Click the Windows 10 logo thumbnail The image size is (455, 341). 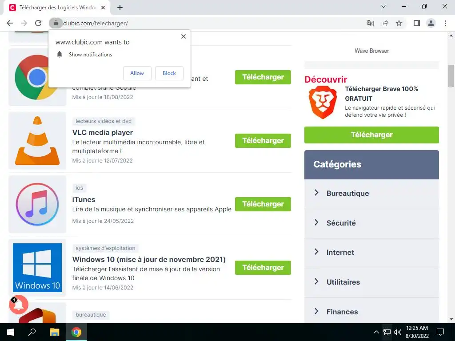point(37,268)
